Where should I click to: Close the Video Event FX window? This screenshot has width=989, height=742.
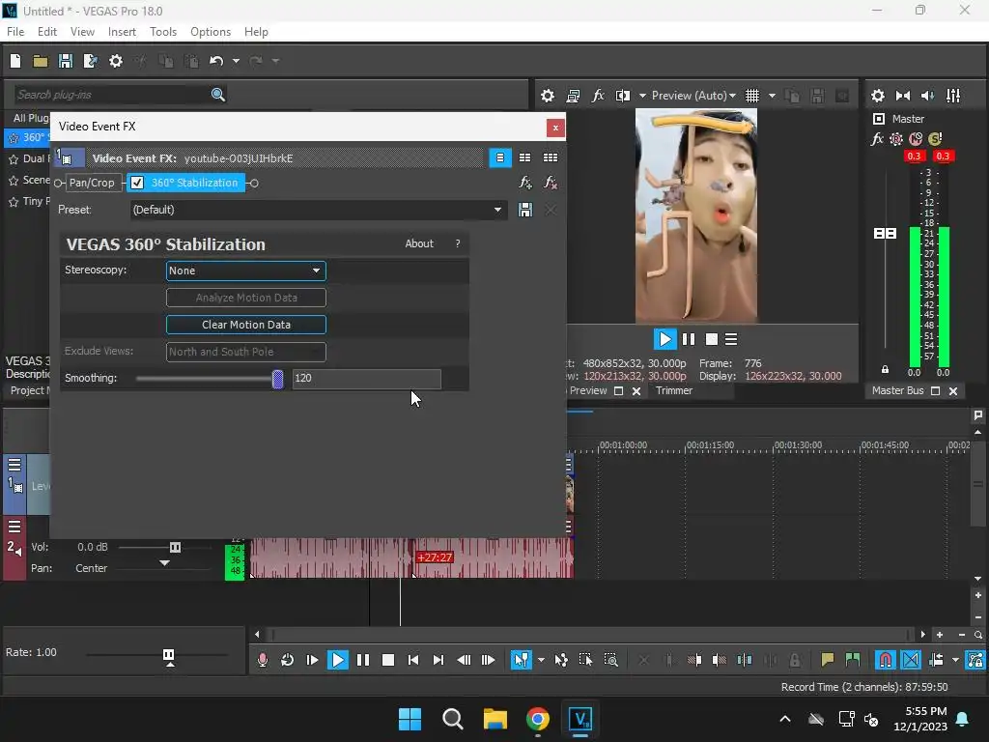click(555, 128)
